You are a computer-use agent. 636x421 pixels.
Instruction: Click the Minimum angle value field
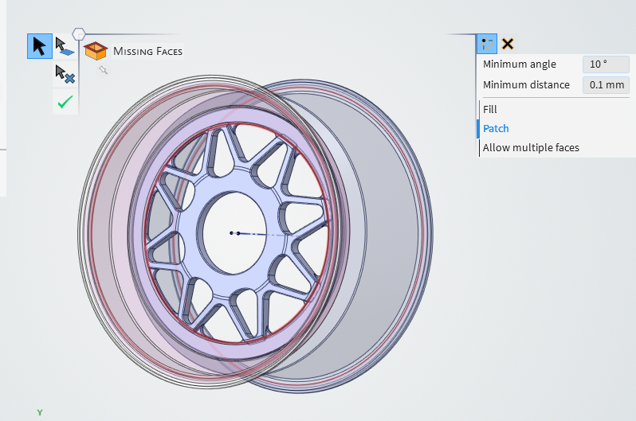tap(606, 64)
